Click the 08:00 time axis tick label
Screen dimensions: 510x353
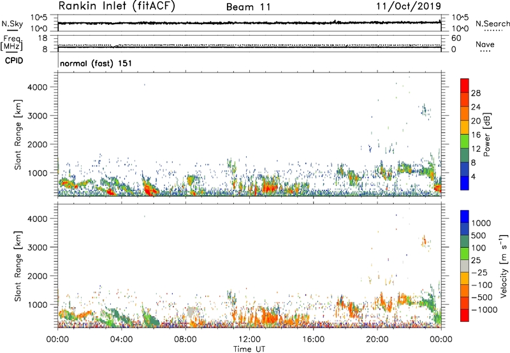pos(186,340)
